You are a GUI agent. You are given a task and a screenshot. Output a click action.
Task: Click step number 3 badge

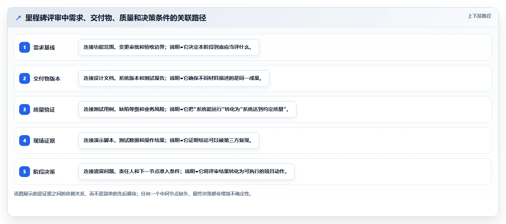[25, 109]
